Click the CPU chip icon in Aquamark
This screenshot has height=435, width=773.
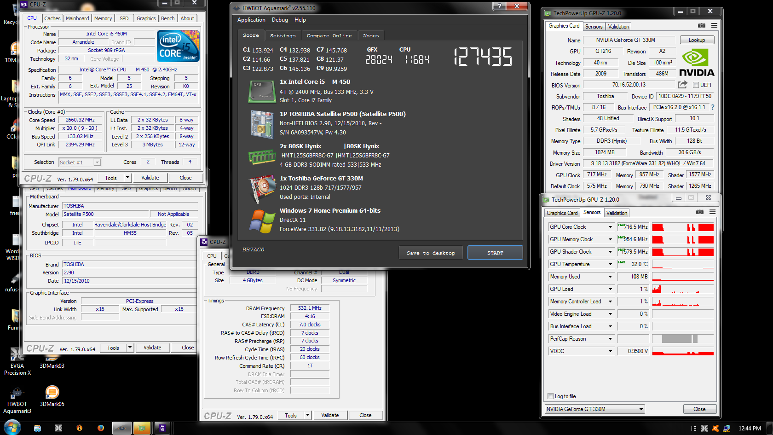click(x=262, y=92)
